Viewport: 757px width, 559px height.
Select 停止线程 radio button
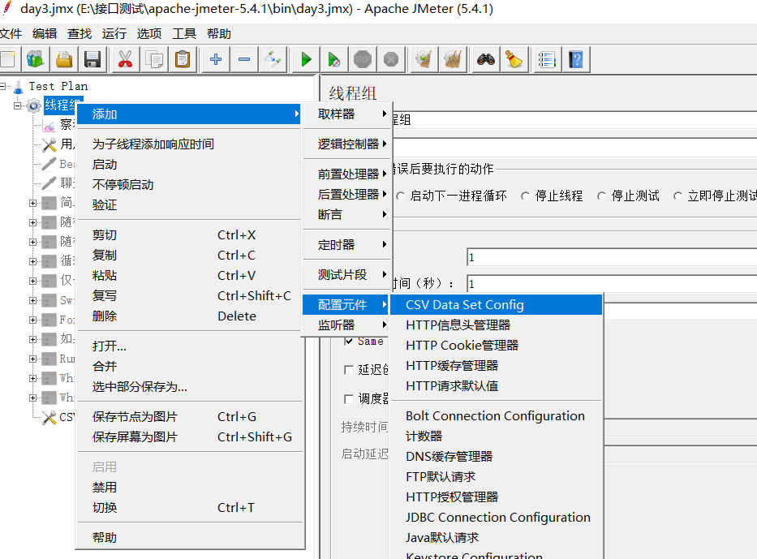coord(525,196)
